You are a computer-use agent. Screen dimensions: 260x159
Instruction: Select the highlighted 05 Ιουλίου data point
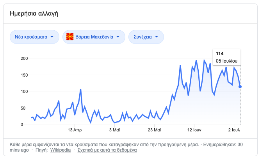pyautogui.click(x=240, y=87)
